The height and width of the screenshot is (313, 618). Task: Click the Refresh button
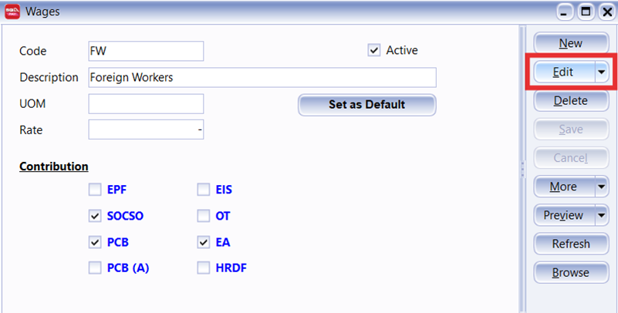coord(570,244)
